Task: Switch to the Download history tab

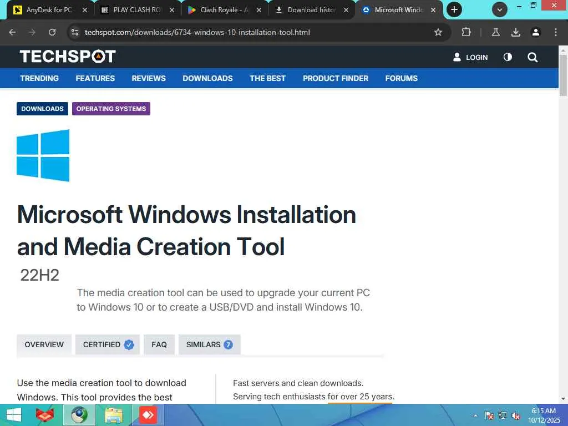Action: (x=311, y=10)
